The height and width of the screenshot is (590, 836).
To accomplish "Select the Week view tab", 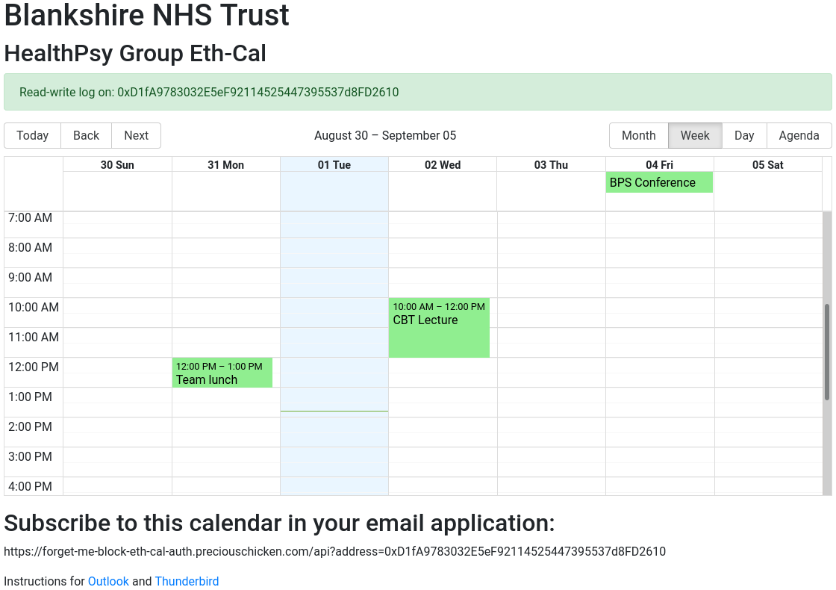I will pyautogui.click(x=695, y=135).
